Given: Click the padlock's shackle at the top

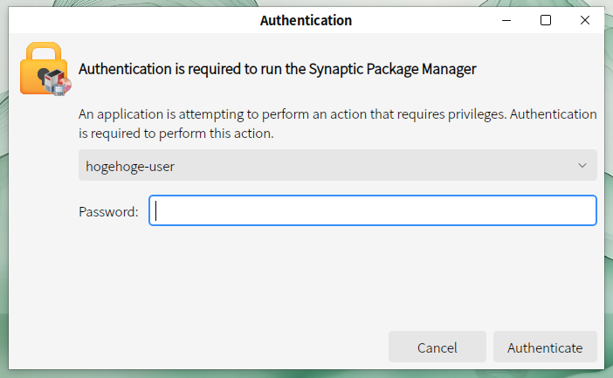Looking at the screenshot, I should pos(43,48).
